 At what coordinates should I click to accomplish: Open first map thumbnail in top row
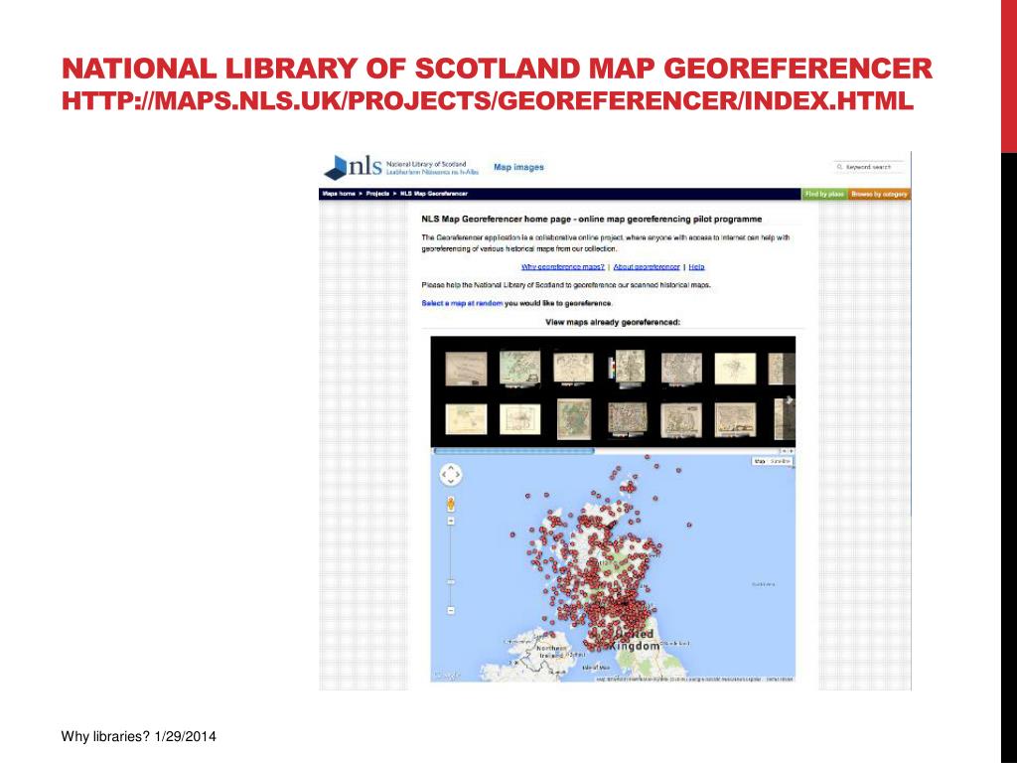coord(466,369)
